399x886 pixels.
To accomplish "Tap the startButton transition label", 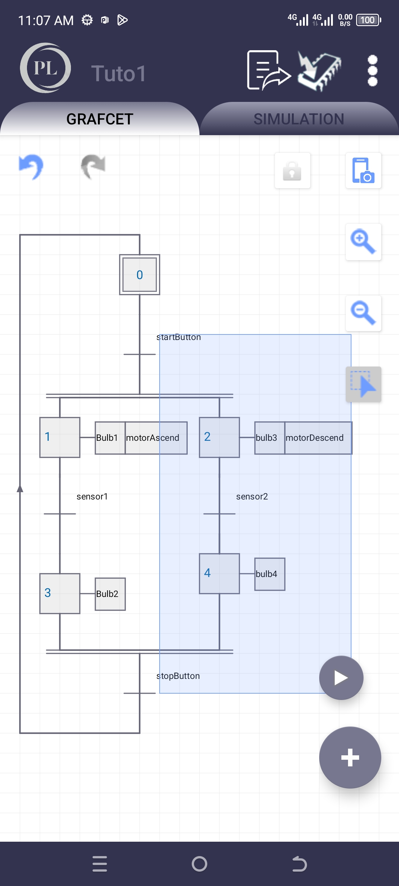I will point(178,337).
